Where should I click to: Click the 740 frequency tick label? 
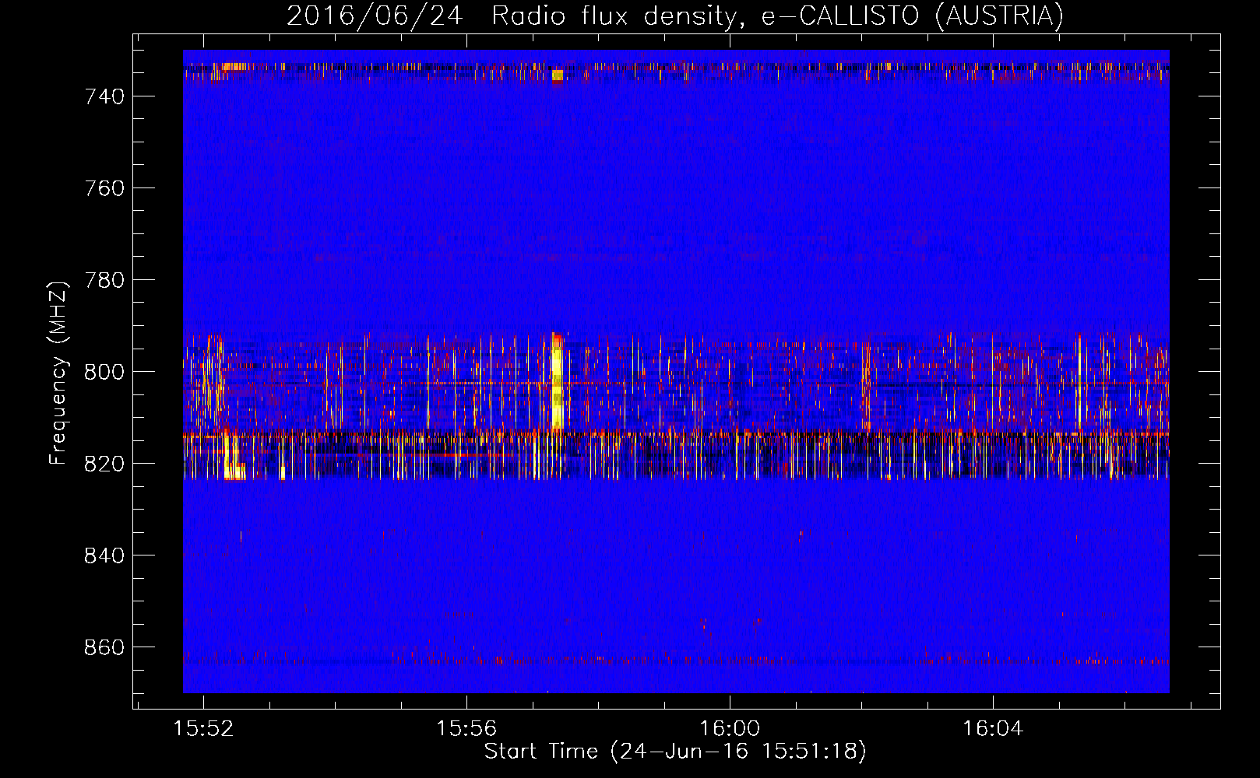(104, 96)
